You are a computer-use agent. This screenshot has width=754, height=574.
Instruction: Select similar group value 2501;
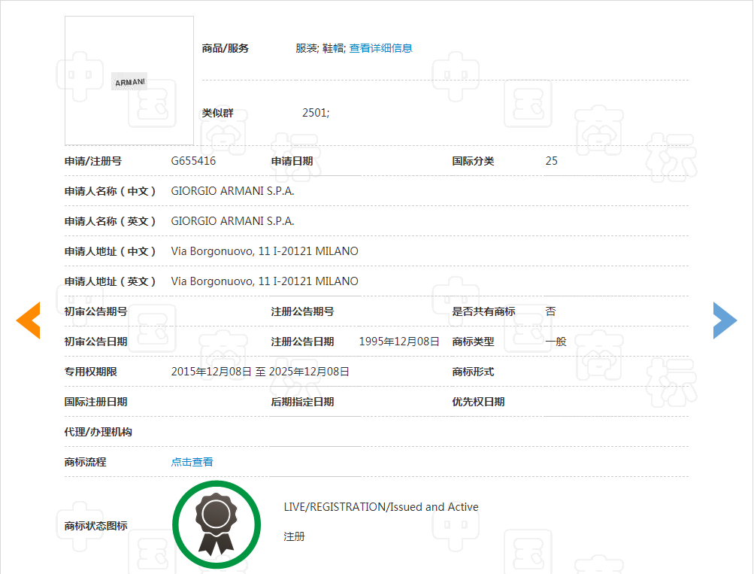(316, 113)
